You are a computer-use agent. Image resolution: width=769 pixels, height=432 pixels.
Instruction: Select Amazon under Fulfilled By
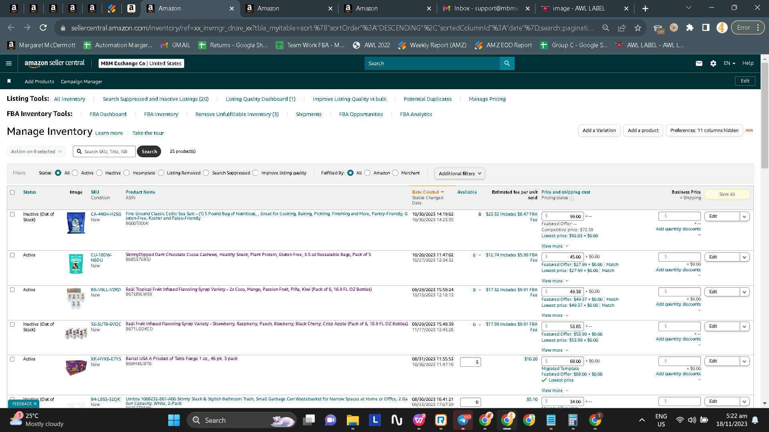tap(367, 173)
